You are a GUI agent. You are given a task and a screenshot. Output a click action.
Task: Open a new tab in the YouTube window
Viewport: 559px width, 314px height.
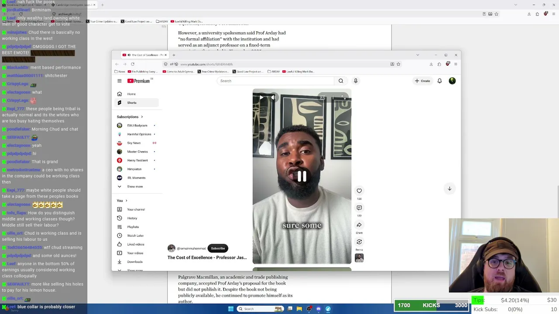pos(173,55)
